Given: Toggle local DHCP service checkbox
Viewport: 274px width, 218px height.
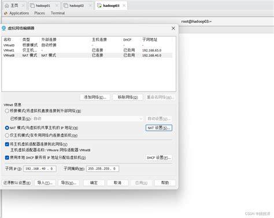Looking at the screenshot, I should (7, 158).
